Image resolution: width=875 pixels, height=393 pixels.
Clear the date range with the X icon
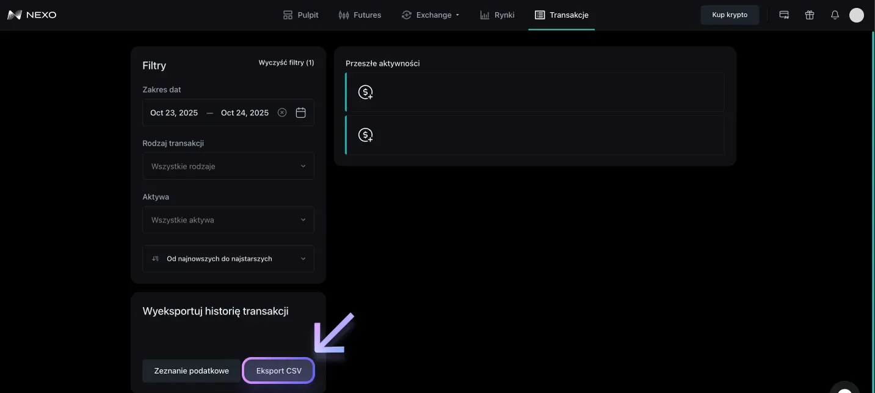point(282,113)
